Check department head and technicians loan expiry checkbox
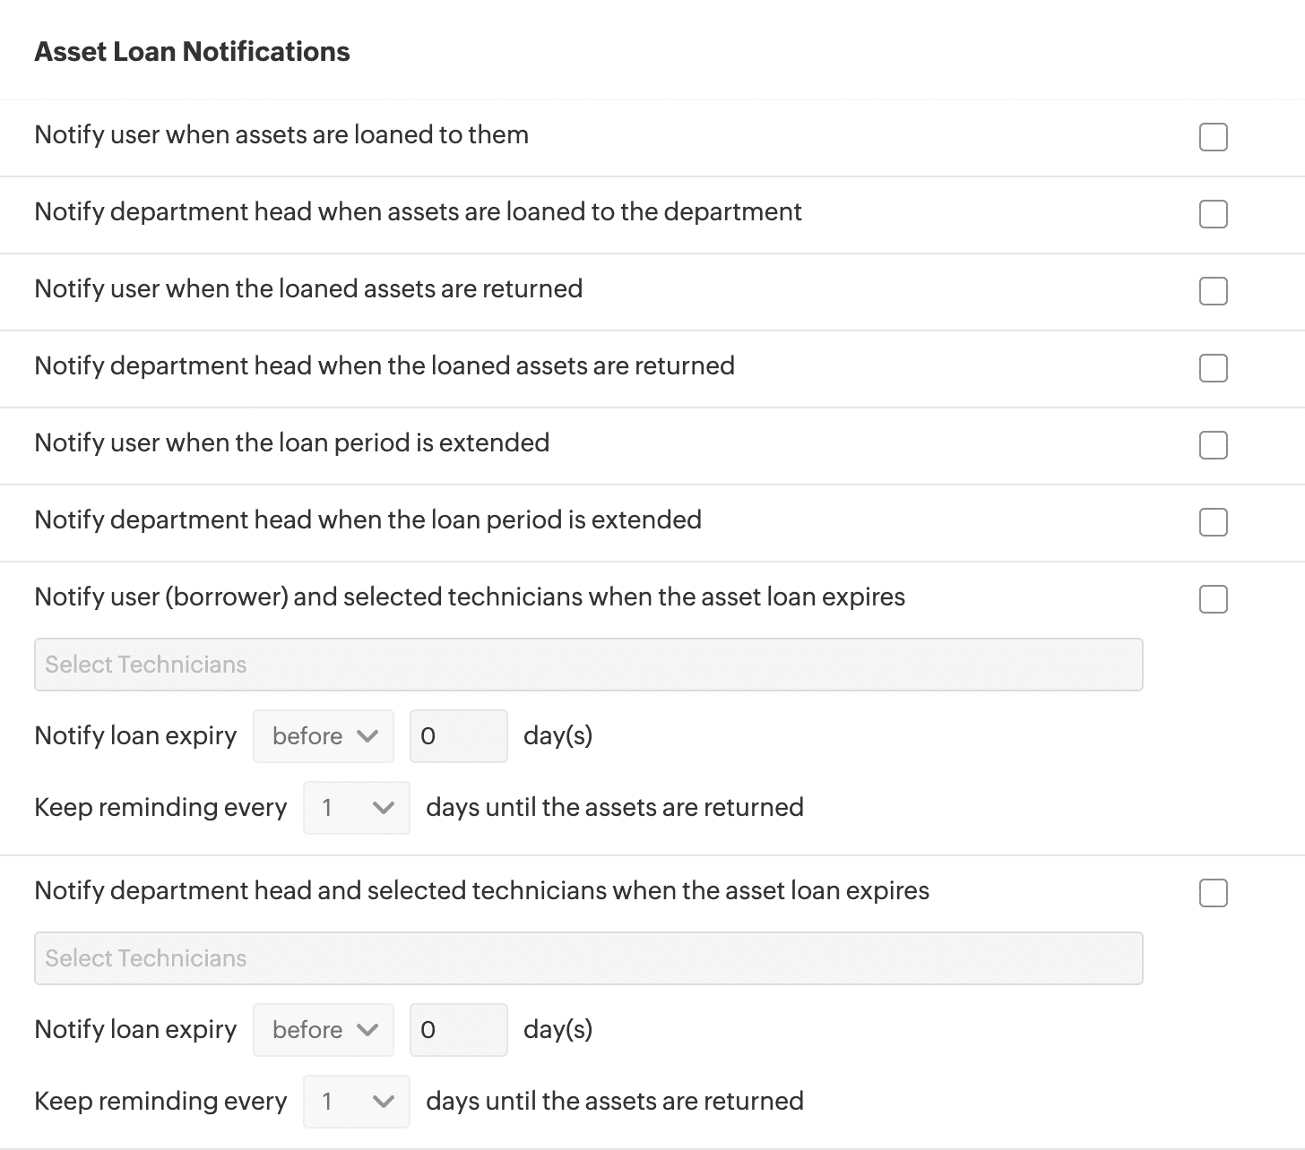1305x1150 pixels. coord(1213,893)
